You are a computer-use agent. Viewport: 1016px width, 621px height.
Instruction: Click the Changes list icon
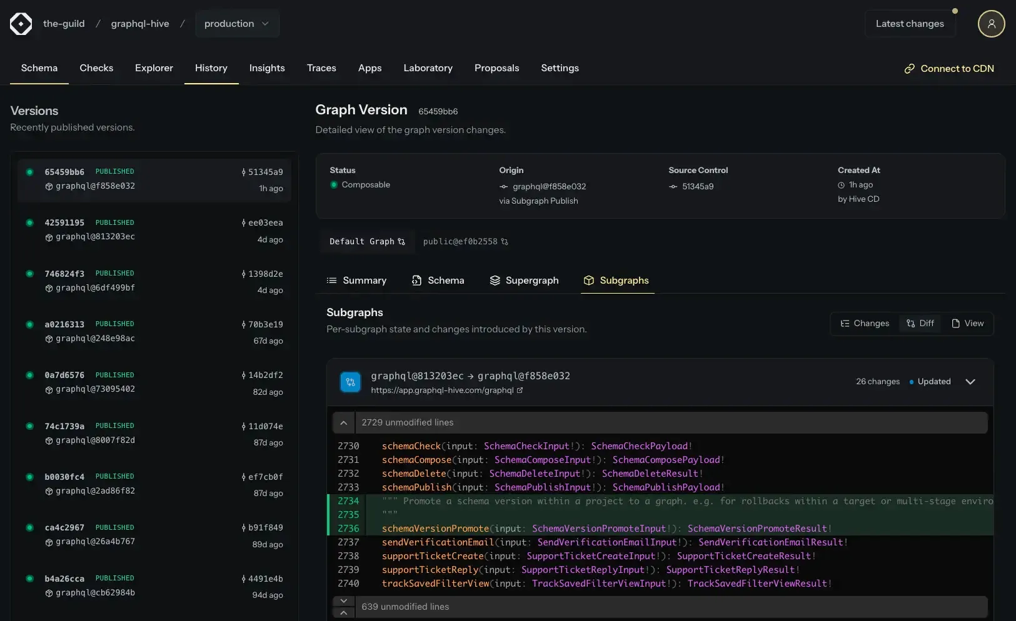click(x=845, y=324)
